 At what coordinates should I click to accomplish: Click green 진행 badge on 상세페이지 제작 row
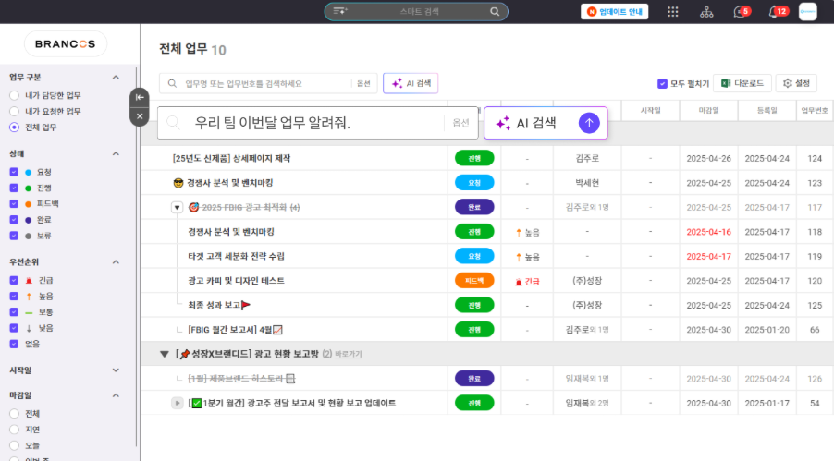click(x=474, y=159)
